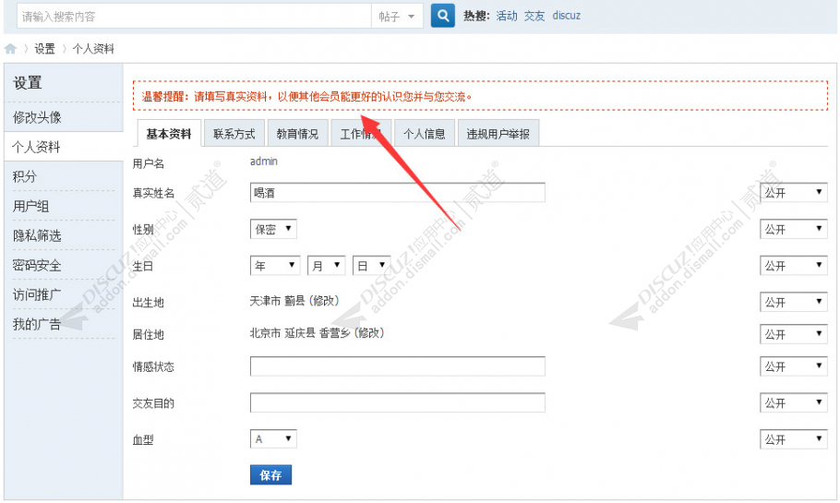Open the birthday 日 dropdown

[x=371, y=265]
